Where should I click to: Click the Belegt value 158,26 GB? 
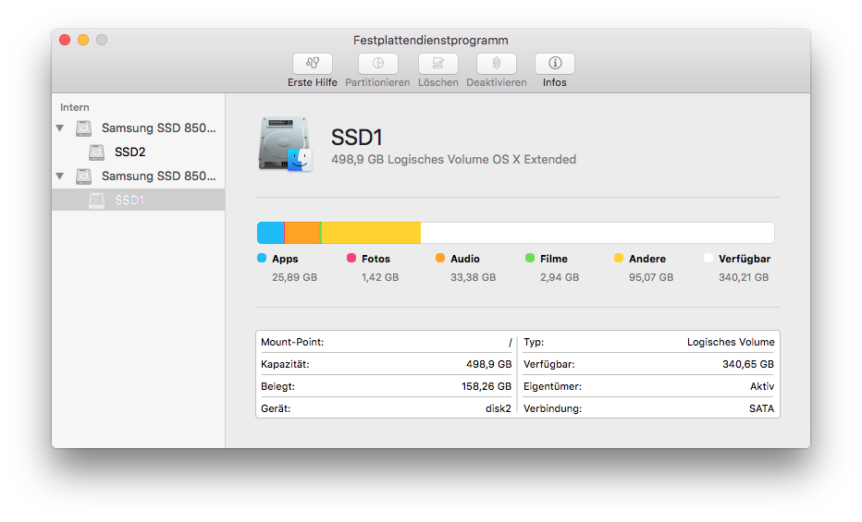click(486, 386)
